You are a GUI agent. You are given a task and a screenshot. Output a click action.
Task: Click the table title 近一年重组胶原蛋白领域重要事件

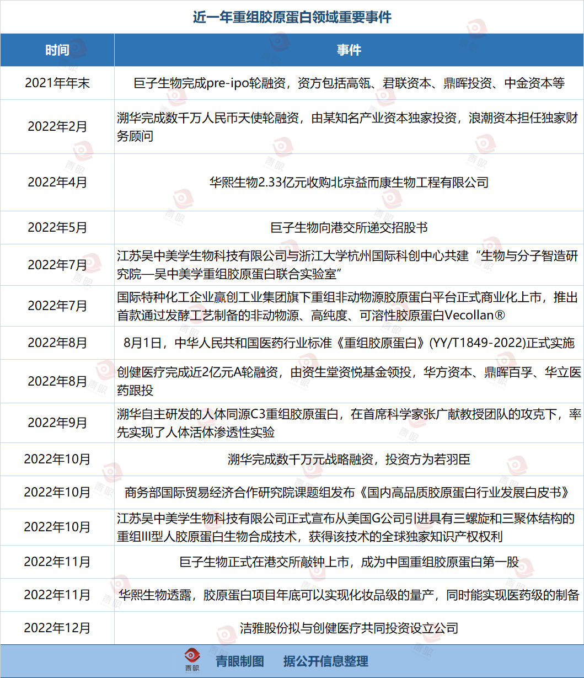pyautogui.click(x=292, y=17)
